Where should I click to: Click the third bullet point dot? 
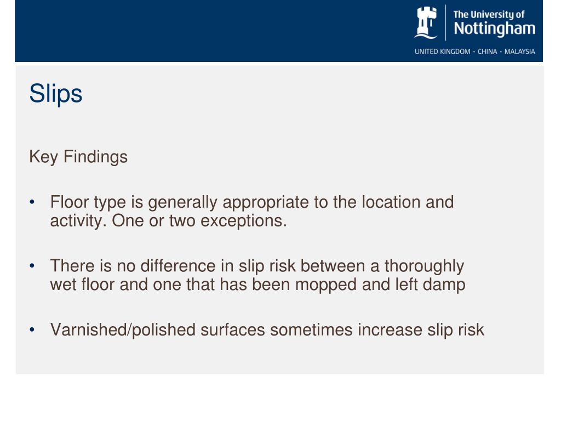point(32,329)
